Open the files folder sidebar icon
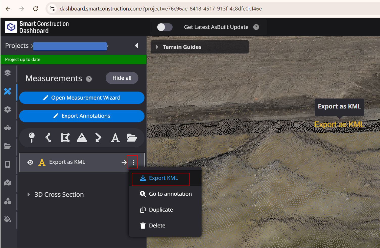This screenshot has height=248, width=380. click(x=8, y=146)
